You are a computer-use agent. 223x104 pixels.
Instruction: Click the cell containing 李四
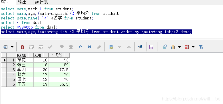coord(25,70)
